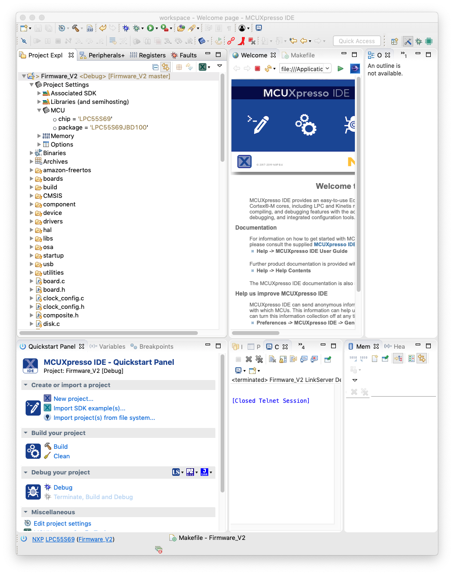Image resolution: width=454 pixels, height=575 pixels.
Task: Click the green Run toolbar icon
Action: [150, 28]
